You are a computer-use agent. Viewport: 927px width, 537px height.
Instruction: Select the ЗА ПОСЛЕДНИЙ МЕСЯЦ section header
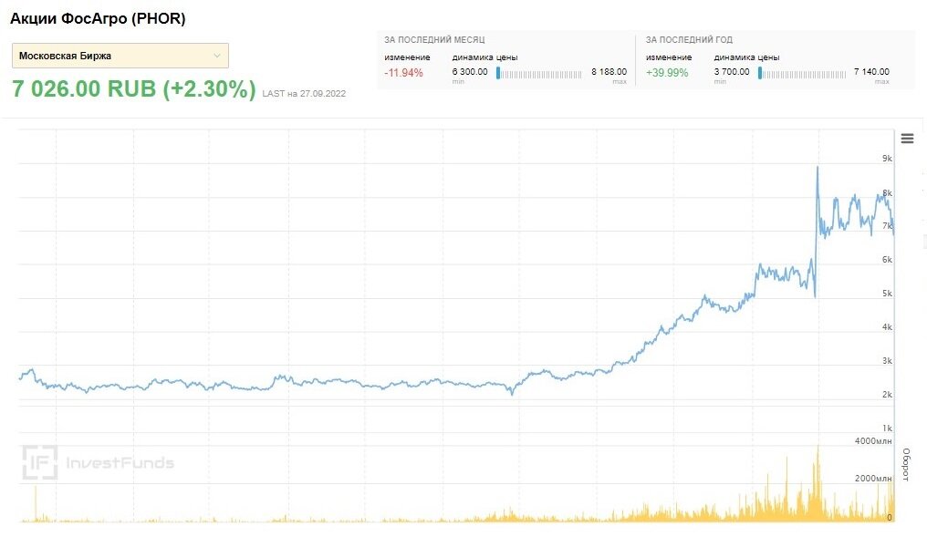[433, 39]
